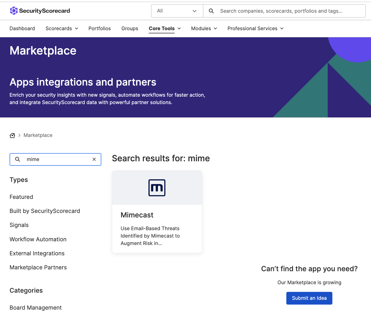This screenshot has height=312, width=371.
Task: Choose the Board Management category
Action: (x=35, y=307)
